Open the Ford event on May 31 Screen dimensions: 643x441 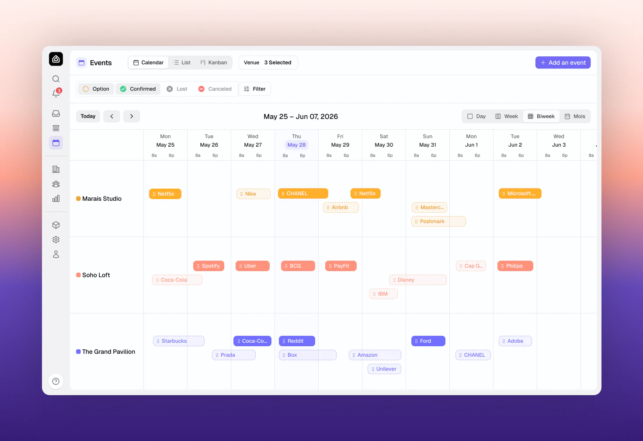(x=428, y=341)
